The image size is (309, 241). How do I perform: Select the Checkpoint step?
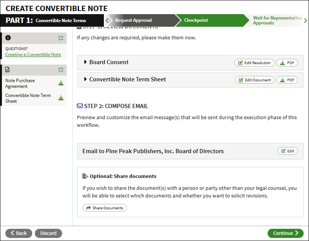196,20
